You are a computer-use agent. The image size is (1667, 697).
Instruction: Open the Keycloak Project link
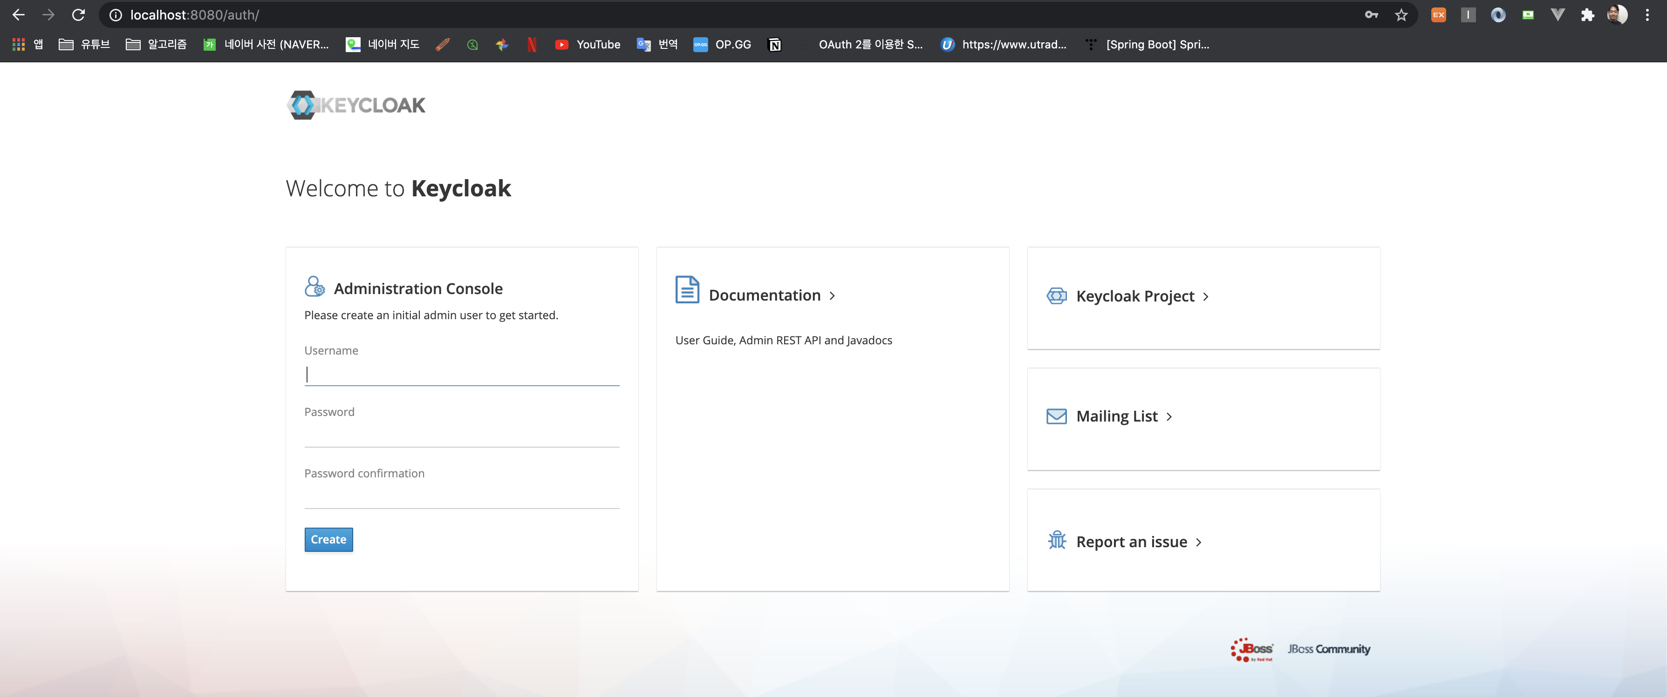point(1134,296)
